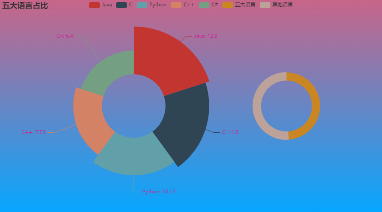Click the C++ legend label text
382x212 pixels.
click(189, 5)
